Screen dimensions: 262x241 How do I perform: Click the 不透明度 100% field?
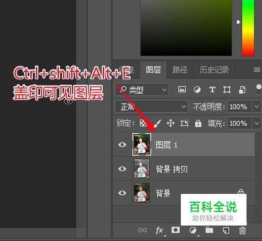[240, 107]
